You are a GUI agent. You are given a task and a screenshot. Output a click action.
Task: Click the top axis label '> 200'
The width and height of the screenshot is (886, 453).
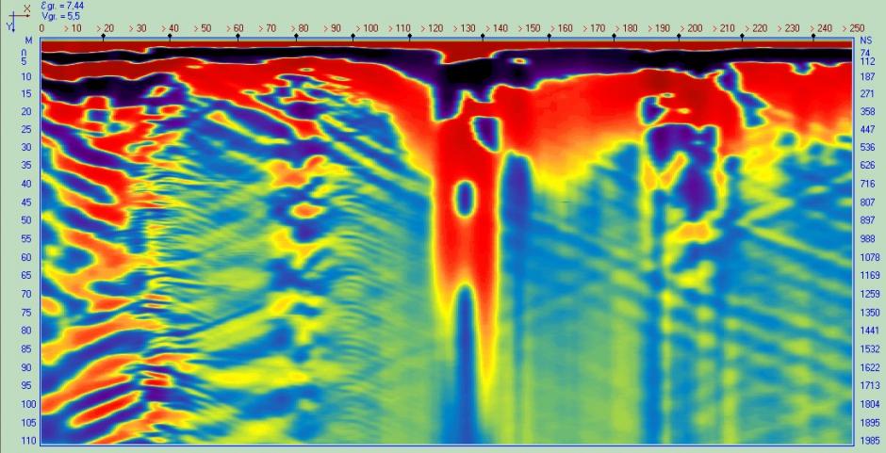(692, 28)
